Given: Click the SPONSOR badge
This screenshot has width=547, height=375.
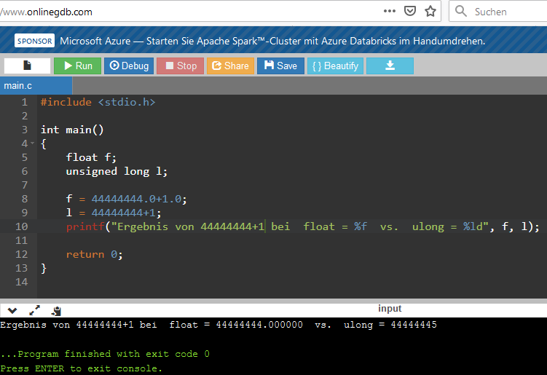Looking at the screenshot, I should pyautogui.click(x=34, y=41).
